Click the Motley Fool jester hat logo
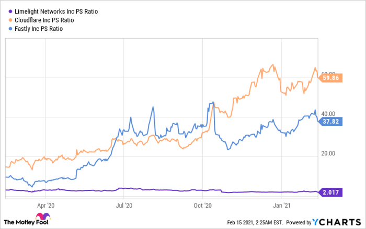Screen dimensions: 366x229 42,218
